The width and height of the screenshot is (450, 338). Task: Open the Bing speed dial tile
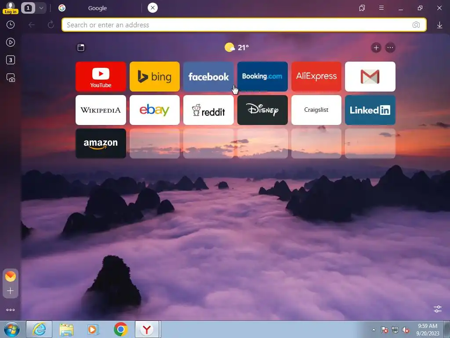[155, 77]
